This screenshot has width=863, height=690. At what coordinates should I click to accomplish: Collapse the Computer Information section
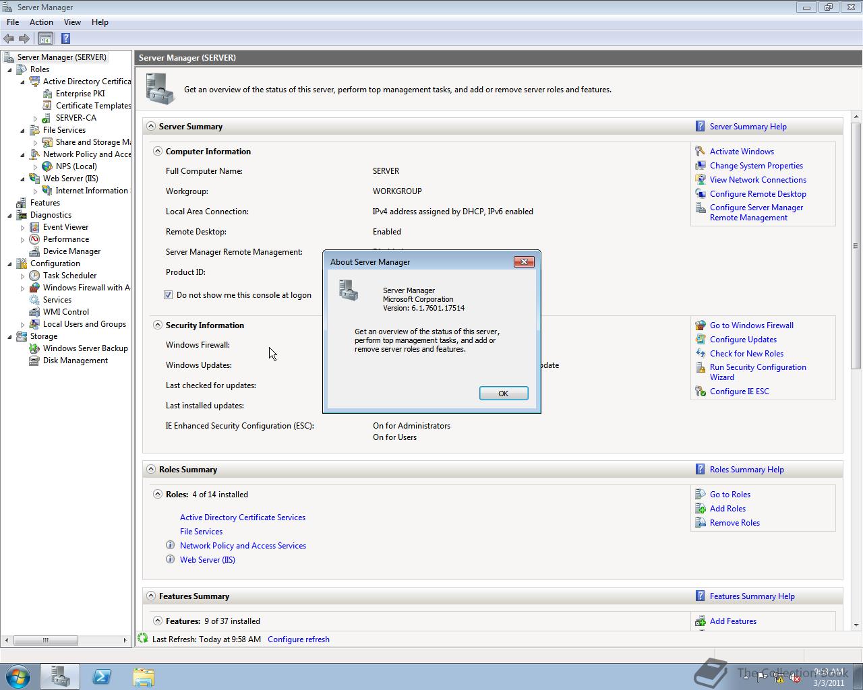[x=158, y=151]
